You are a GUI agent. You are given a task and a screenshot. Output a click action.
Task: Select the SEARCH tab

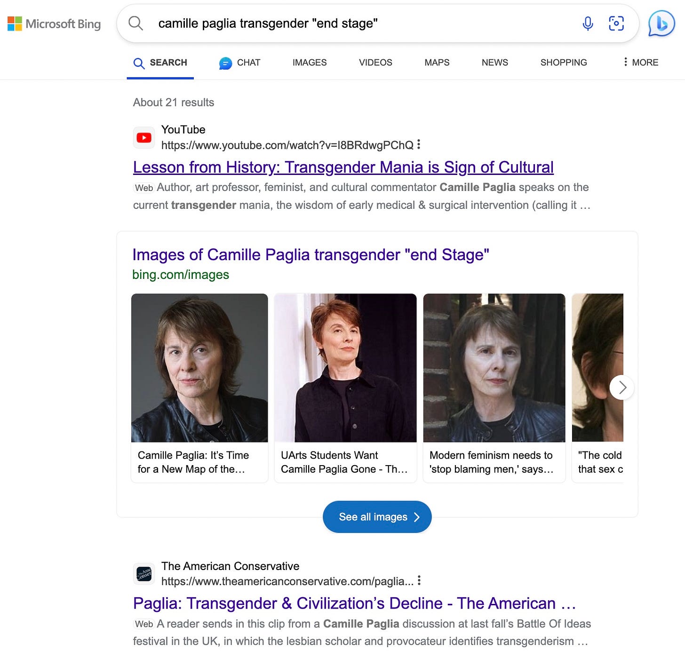coord(160,63)
